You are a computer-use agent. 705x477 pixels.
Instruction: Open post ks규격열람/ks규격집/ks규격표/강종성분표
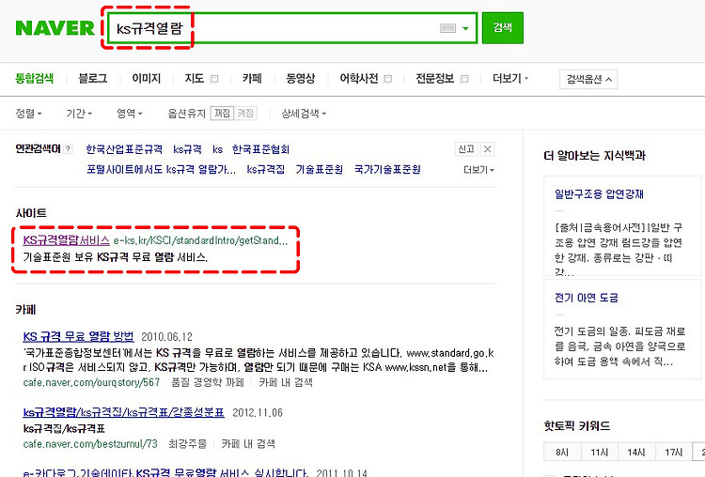(x=124, y=413)
